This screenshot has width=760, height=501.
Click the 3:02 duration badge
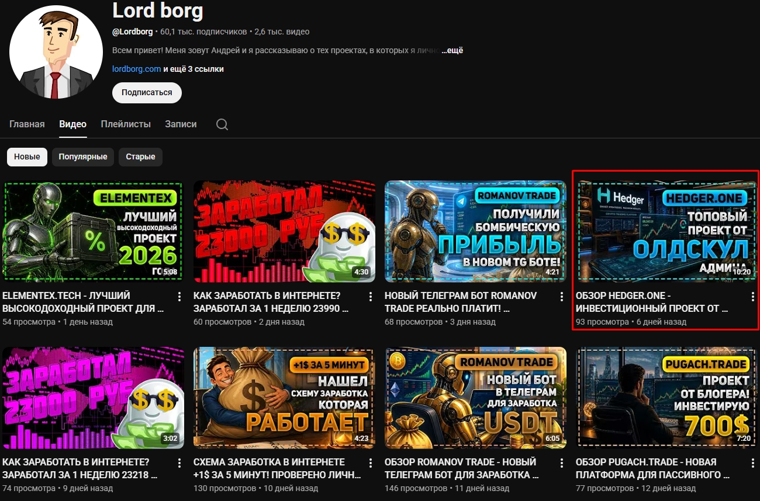[170, 439]
